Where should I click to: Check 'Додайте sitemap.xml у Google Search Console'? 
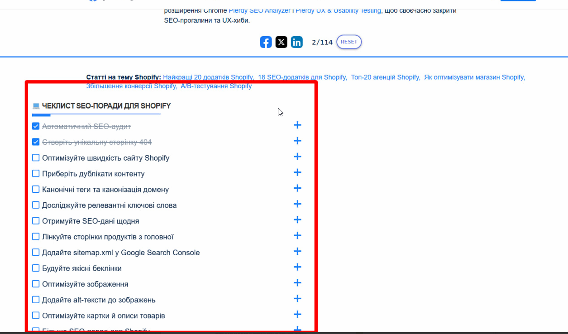click(36, 253)
